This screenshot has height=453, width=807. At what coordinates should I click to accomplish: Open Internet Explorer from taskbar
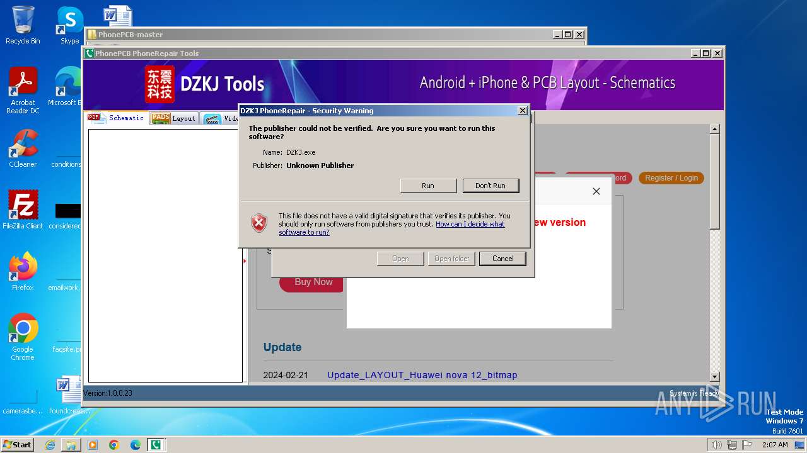50,445
